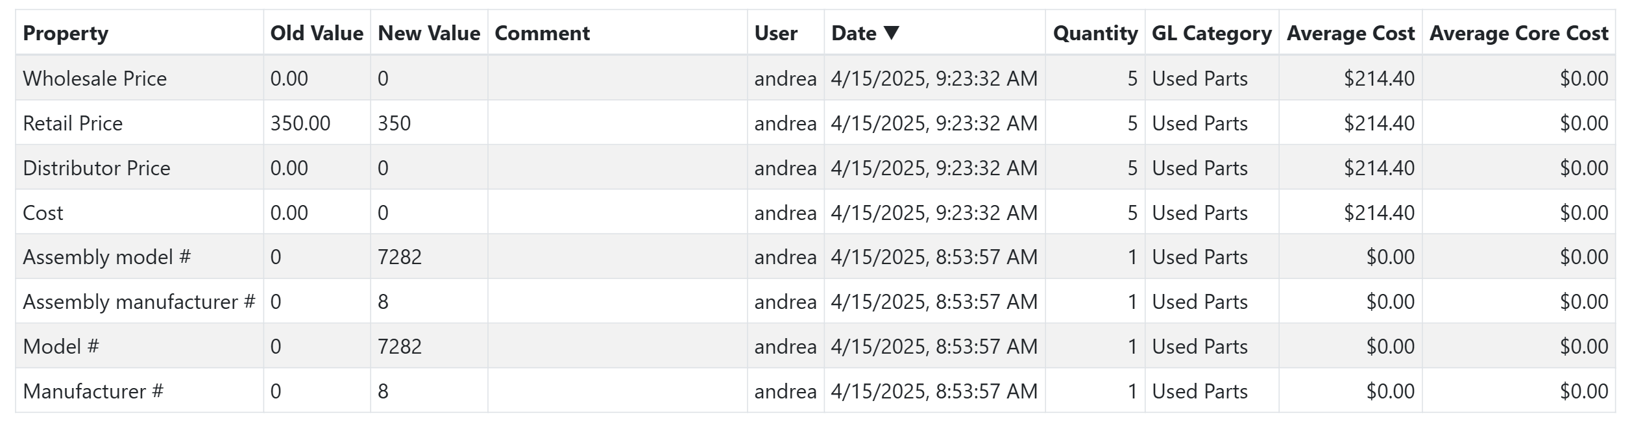
Task: Click the Date sort descending arrow
Action: pyautogui.click(x=892, y=33)
